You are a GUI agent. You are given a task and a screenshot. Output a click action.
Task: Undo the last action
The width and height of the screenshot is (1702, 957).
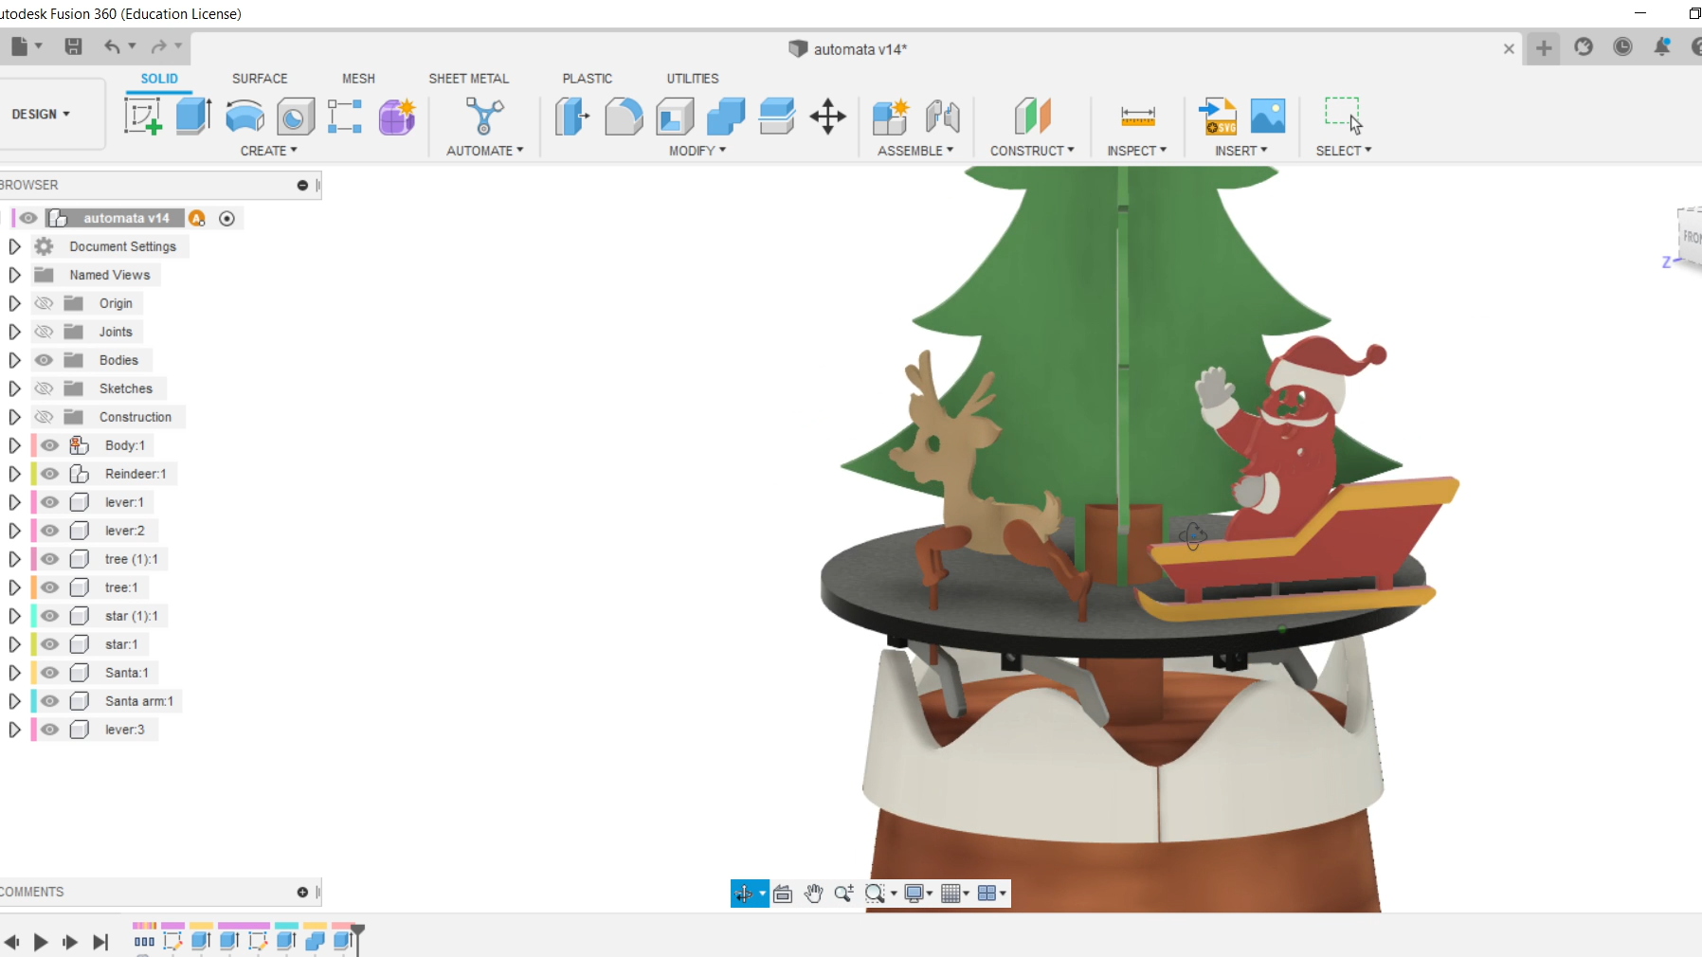point(111,46)
